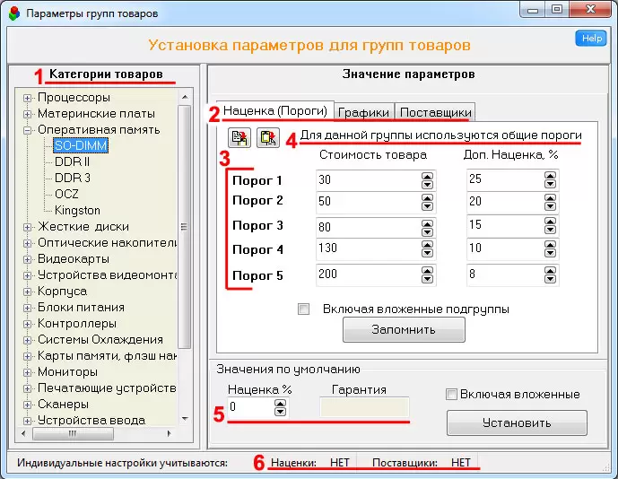This screenshot has height=479, width=618.
Task: Switch to the Графики tab
Action: click(x=363, y=112)
